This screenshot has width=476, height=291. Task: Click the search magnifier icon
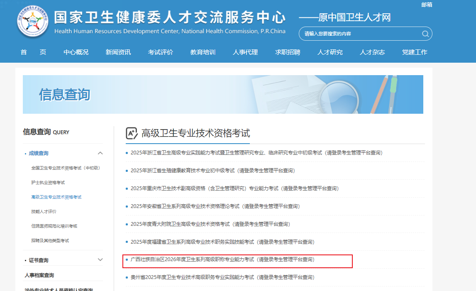click(425, 34)
